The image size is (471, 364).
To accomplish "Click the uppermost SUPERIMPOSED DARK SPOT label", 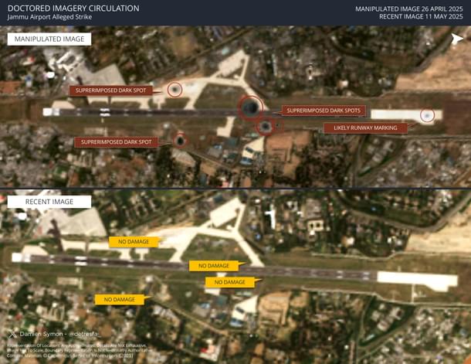I will 115,90.
